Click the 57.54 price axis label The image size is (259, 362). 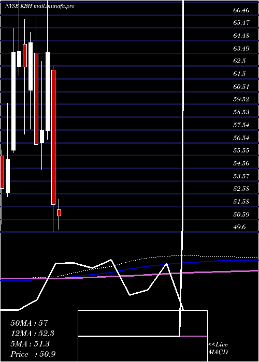[241, 125]
